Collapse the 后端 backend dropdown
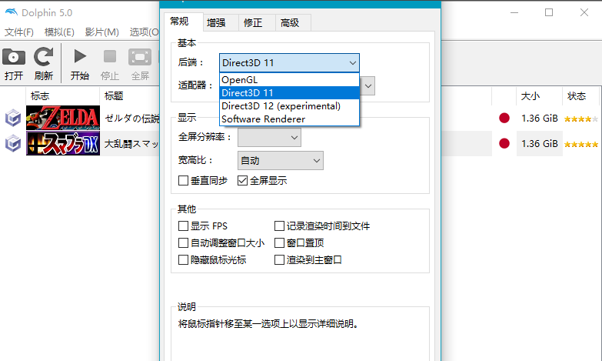This screenshot has width=602, height=361. tap(290, 62)
